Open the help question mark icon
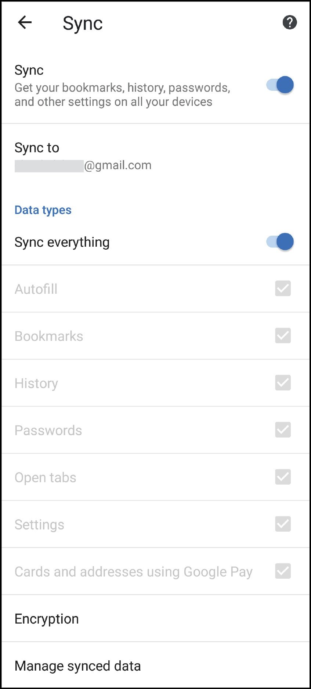The height and width of the screenshot is (689, 311). pos(289,22)
